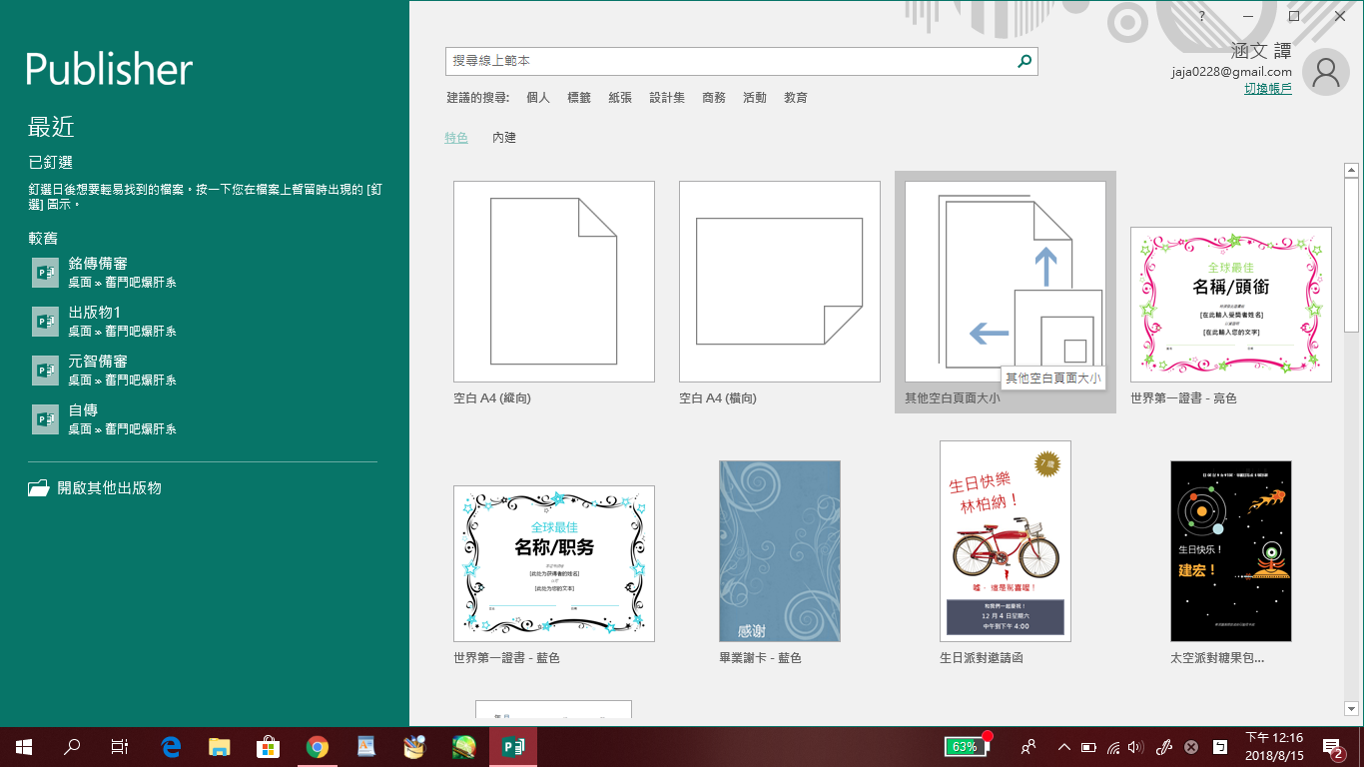The image size is (1364, 767).
Task: Open File Explorer from the taskbar
Action: tap(220, 746)
